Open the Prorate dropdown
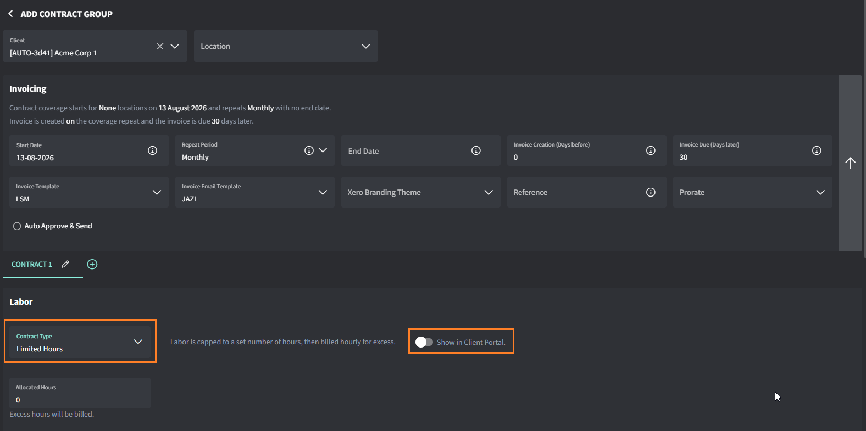This screenshot has height=431, width=866. [x=752, y=192]
